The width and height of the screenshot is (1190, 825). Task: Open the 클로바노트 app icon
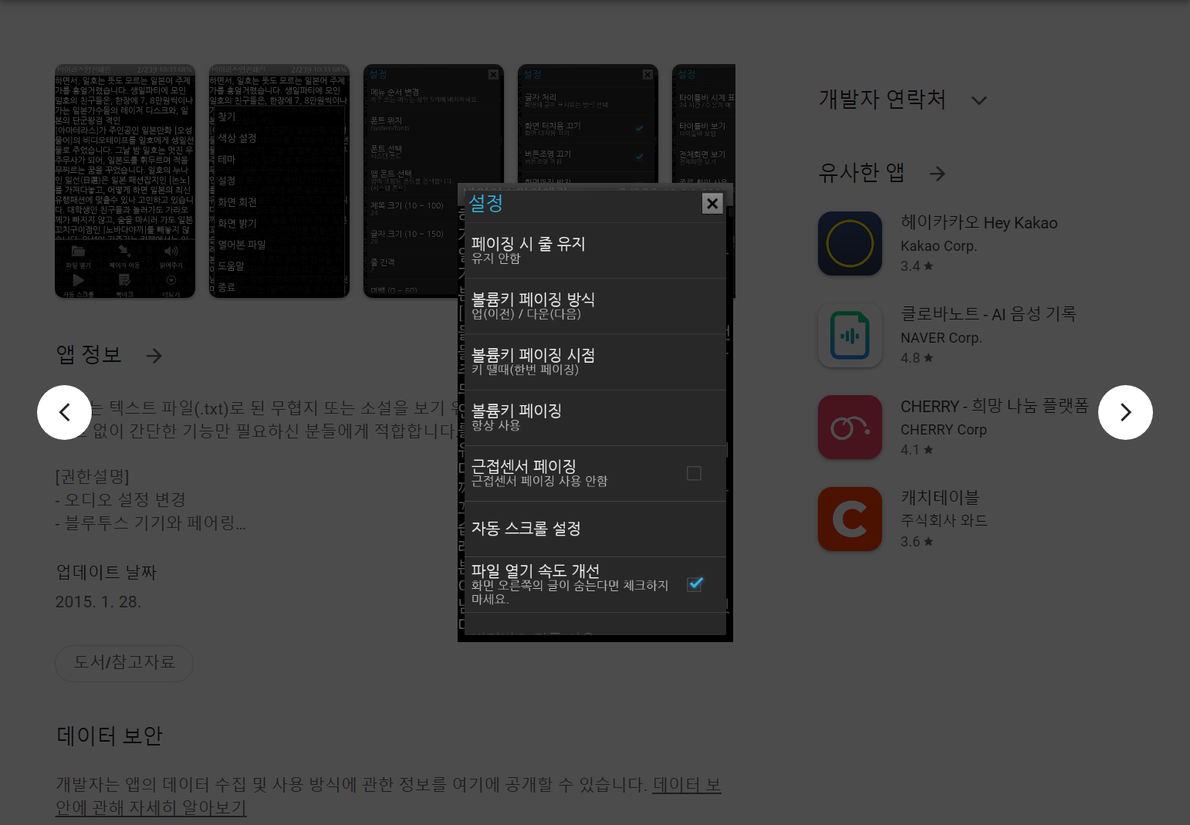point(850,335)
